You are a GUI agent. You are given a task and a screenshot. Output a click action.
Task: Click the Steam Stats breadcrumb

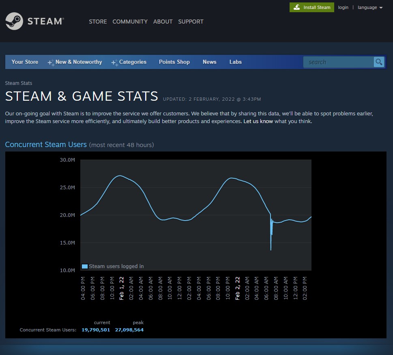[x=19, y=83]
